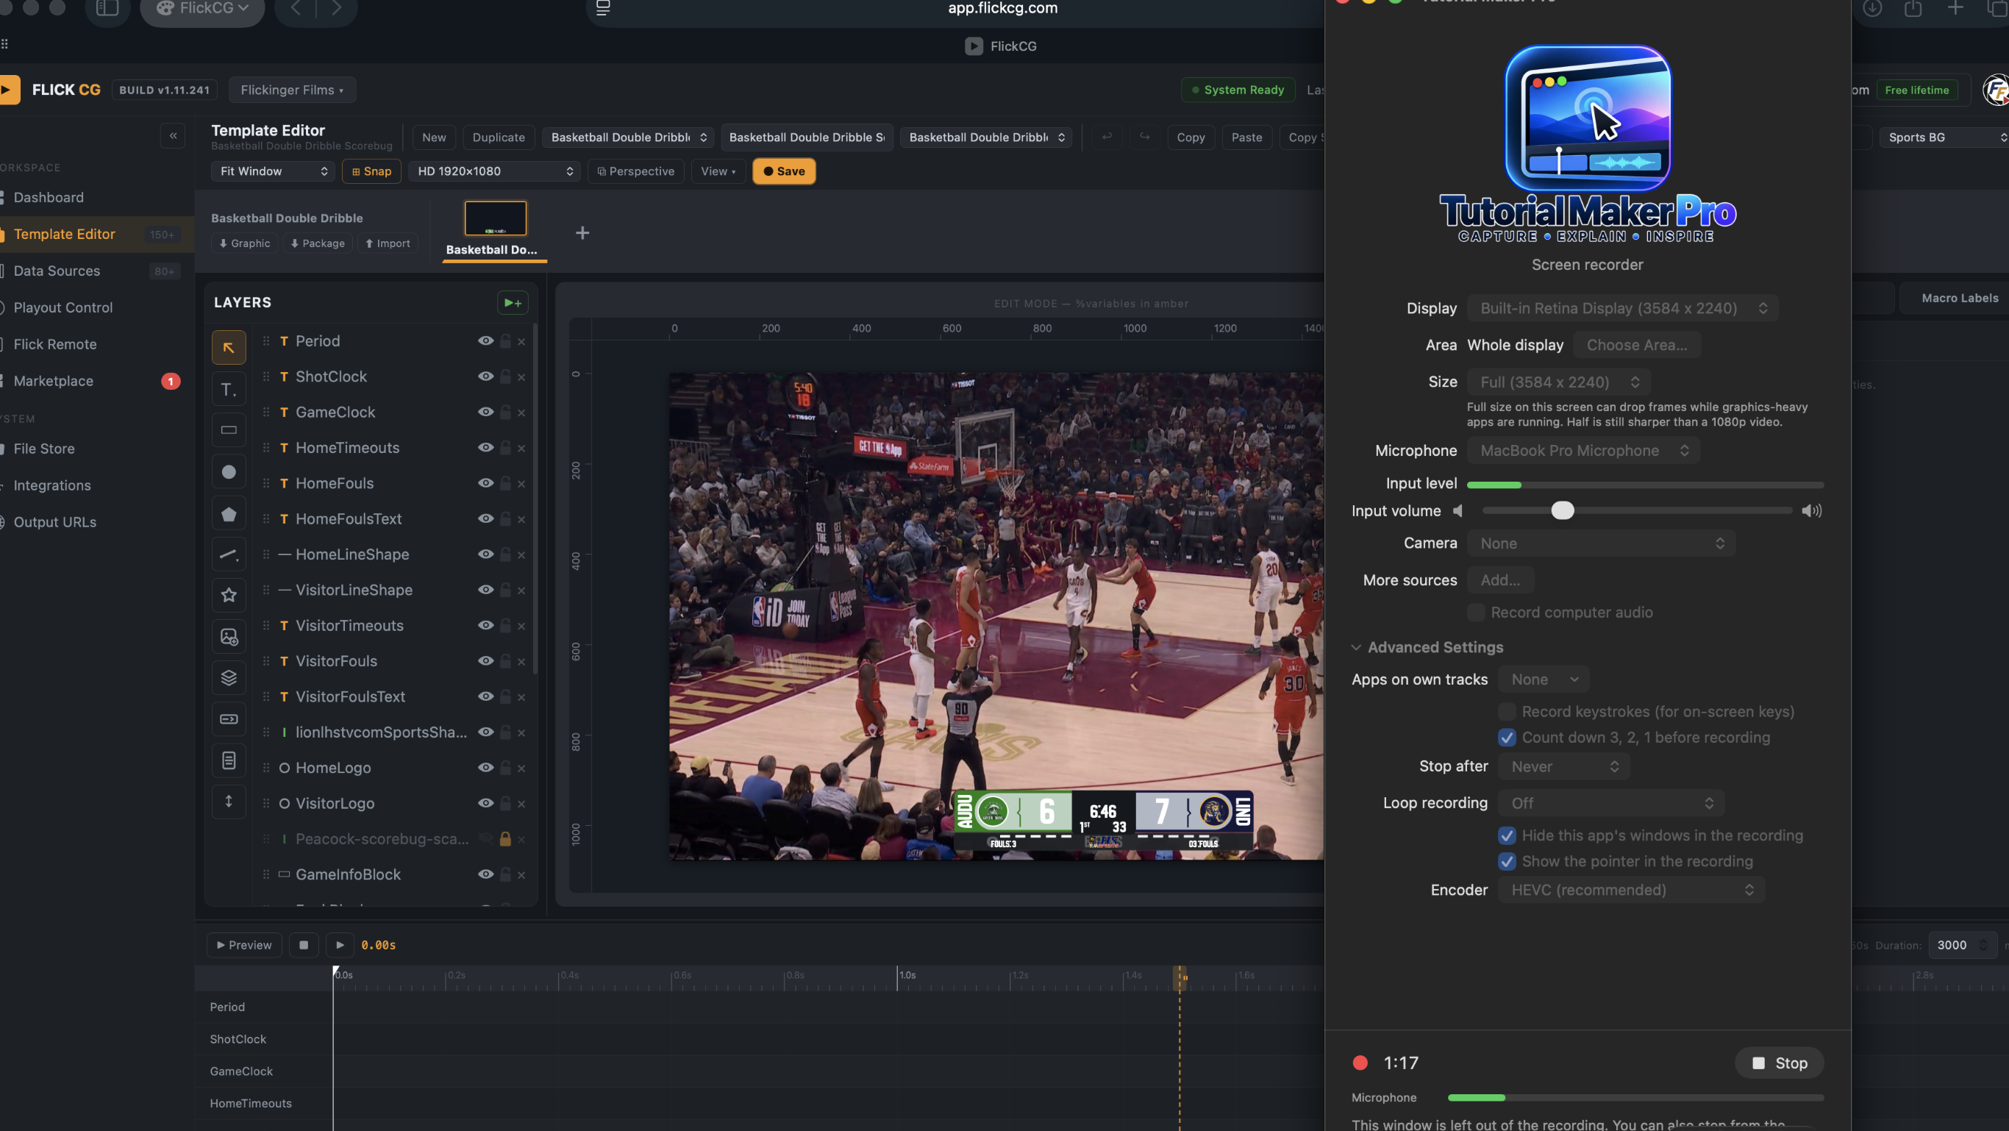Select the Text tool in the toolbox

pos(229,389)
